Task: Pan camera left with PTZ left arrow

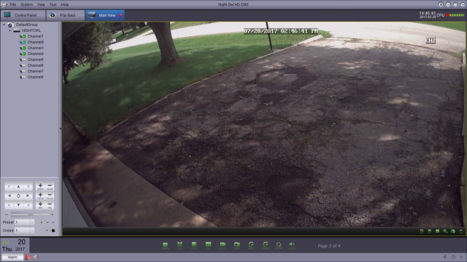Action: pyautogui.click(x=9, y=196)
